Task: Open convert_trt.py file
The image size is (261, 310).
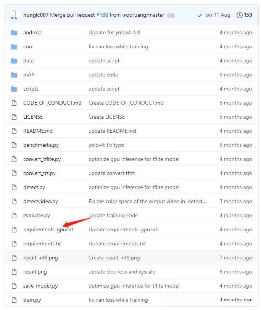Action: pyautogui.click(x=39, y=173)
